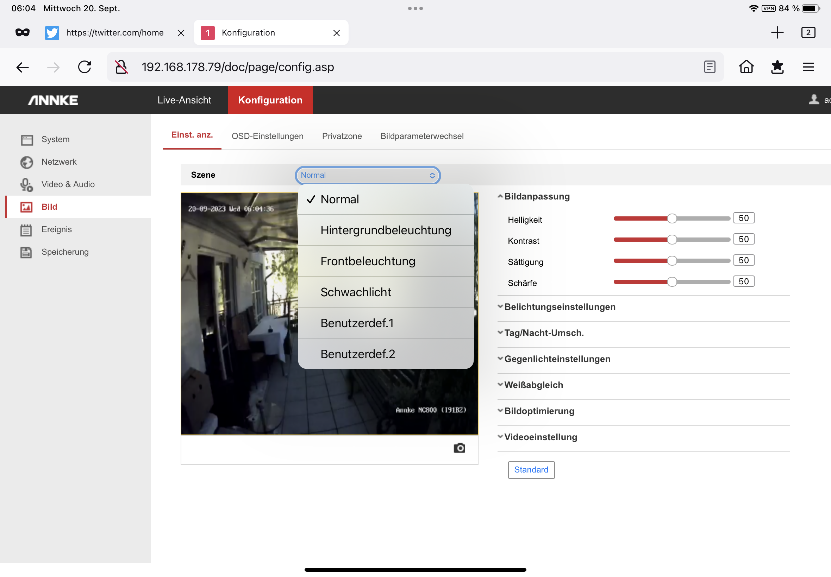Viewport: 831px width, 577px height.
Task: Expand the Belichtungseinstellungen section
Action: pos(559,307)
